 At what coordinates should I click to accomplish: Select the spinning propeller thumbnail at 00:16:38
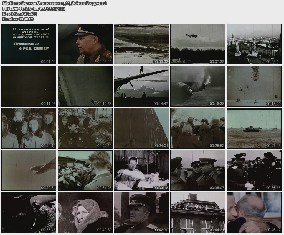coord(198,86)
